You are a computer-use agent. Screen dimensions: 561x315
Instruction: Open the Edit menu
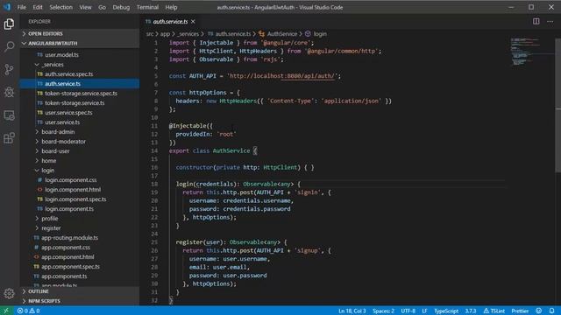37,7
